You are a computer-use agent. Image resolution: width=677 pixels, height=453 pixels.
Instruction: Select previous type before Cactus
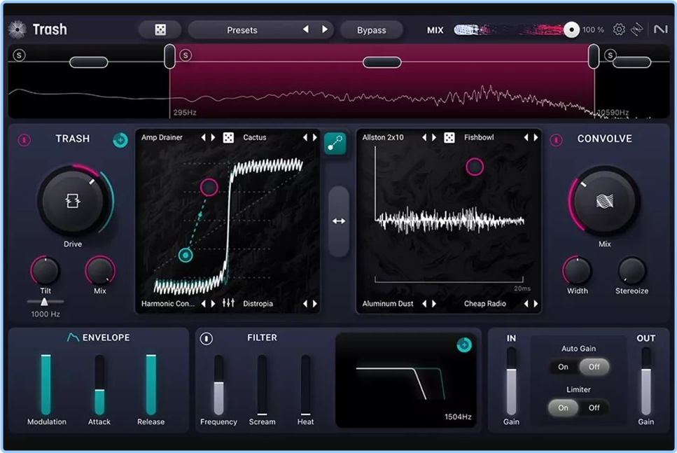tap(305, 137)
